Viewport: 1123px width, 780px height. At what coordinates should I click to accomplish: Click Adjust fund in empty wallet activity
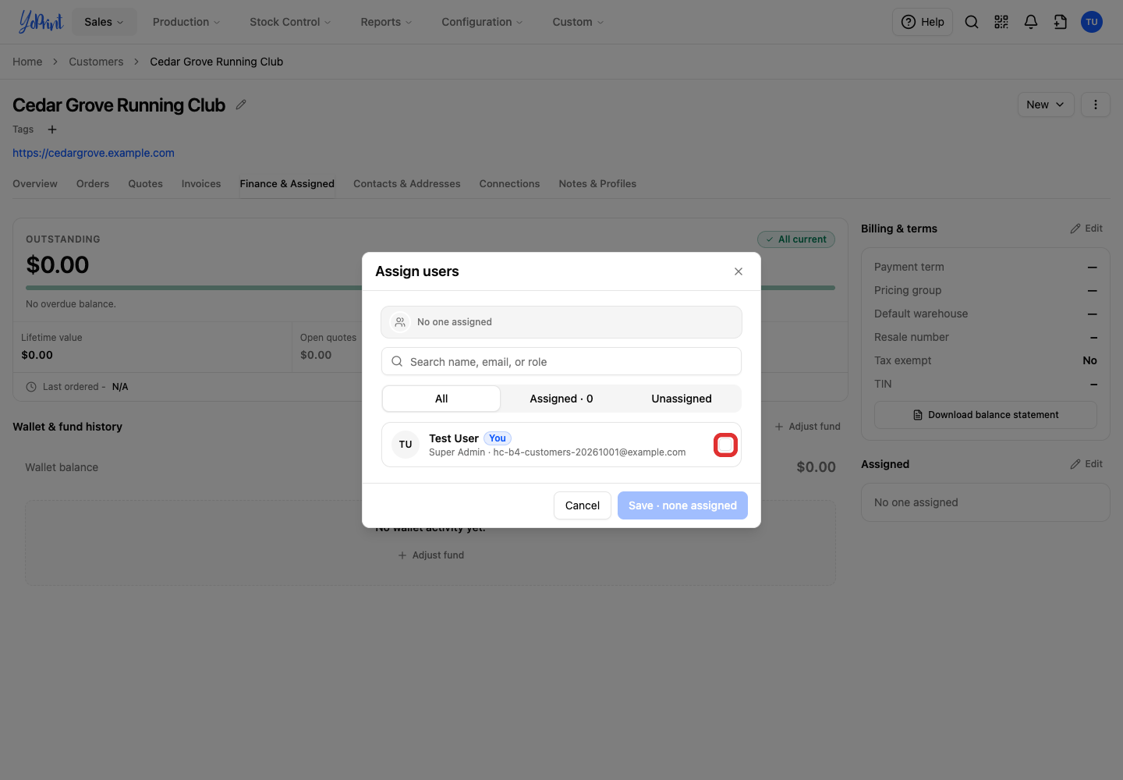pyautogui.click(x=431, y=555)
